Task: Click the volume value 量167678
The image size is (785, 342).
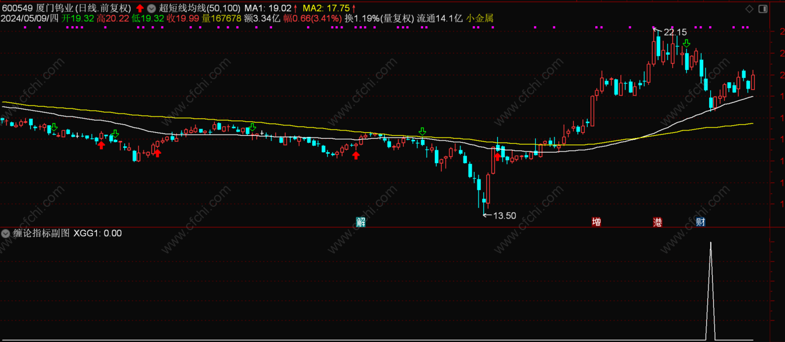Action: point(222,18)
